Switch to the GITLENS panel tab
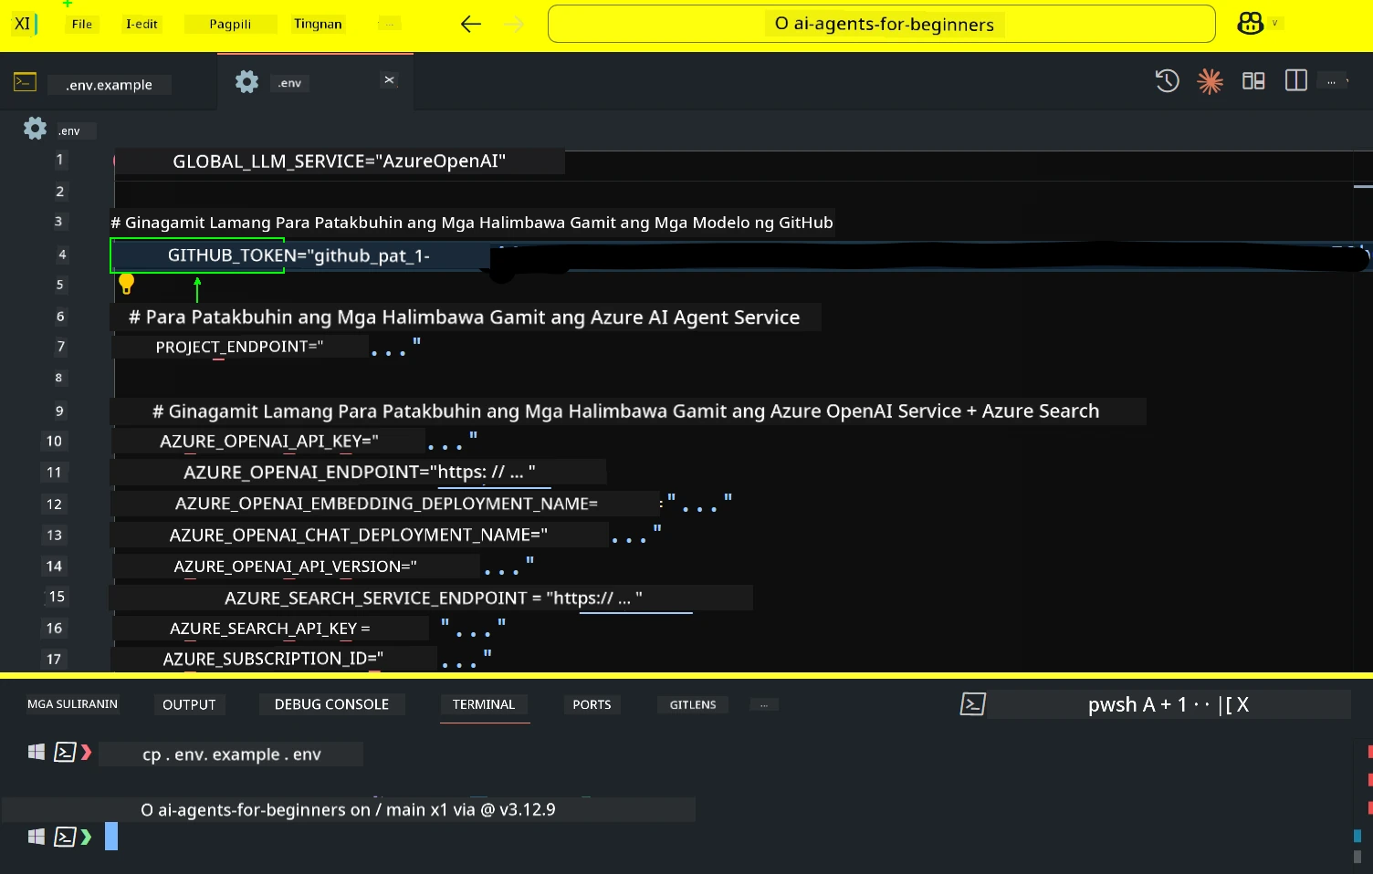Viewport: 1373px width, 874px height. click(x=692, y=704)
